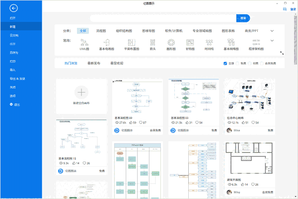Switch to the 最新发布 tab
The image size is (298, 199).
94,63
